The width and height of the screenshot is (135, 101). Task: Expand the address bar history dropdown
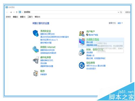[119, 12]
